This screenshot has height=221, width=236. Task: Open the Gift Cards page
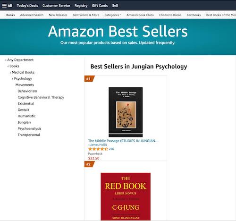click(100, 6)
